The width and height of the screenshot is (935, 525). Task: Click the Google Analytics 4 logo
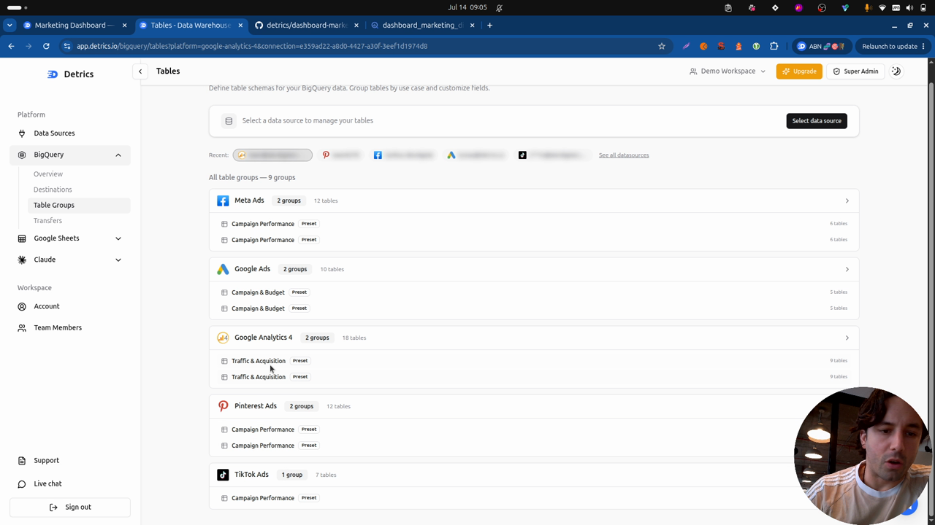tap(223, 338)
